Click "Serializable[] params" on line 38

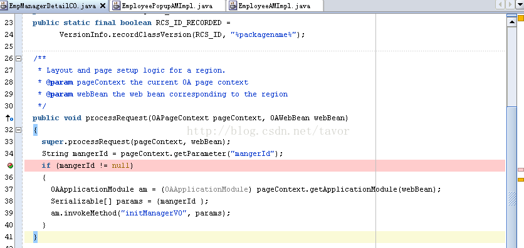point(97,201)
